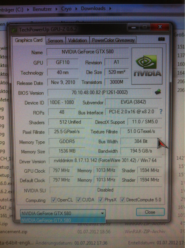Toggle the DirectCompute 5.0 checkbox
This screenshot has width=185, height=248.
[122, 200]
